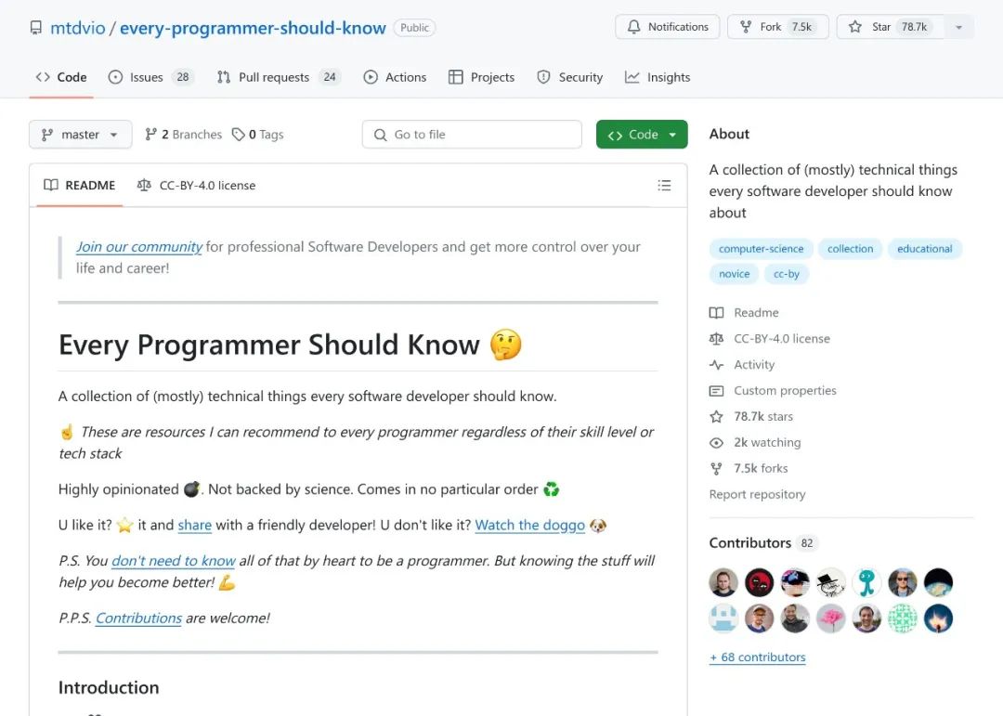Open the red-and-black contributor avatar
1003x716 pixels.
point(760,583)
